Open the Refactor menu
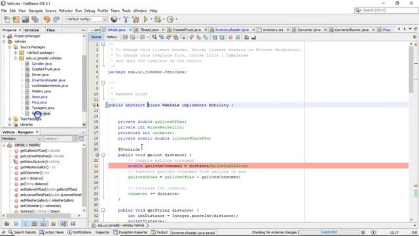Image resolution: width=419 pixels, height=236 pixels. [65, 10]
